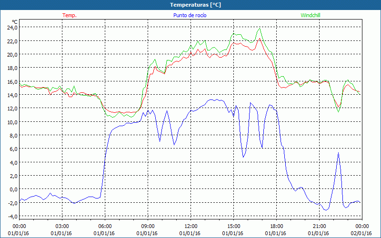Click the '10,0' y-axis value

tap(12, 122)
